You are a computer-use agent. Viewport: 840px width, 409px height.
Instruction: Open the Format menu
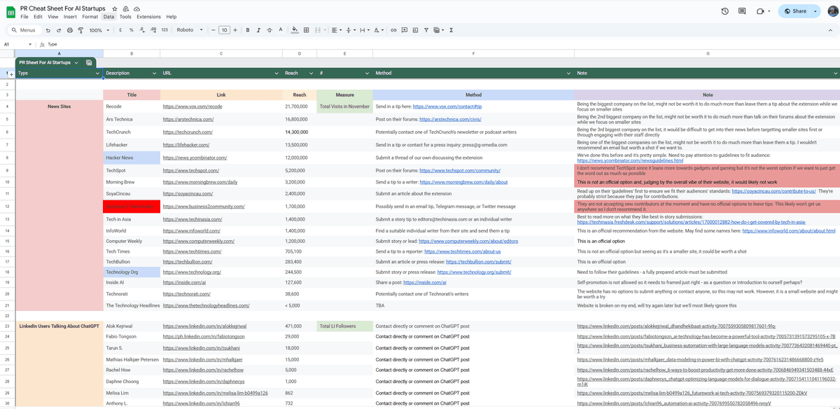[x=90, y=16]
